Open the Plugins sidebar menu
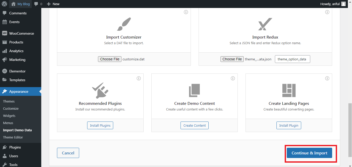This screenshot has height=167, width=352. point(15,147)
